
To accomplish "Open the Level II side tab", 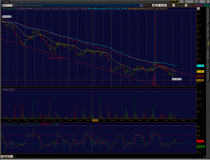I will (x=208, y=66).
